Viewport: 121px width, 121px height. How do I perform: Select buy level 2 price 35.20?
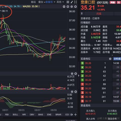point(88,88)
